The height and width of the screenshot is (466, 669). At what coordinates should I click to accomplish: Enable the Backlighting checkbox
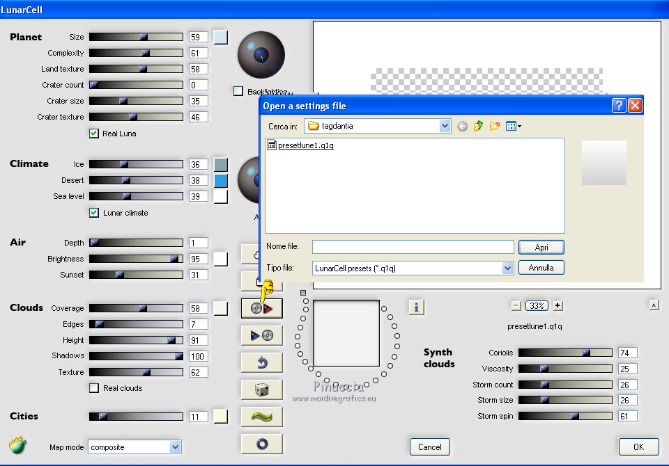tap(238, 90)
